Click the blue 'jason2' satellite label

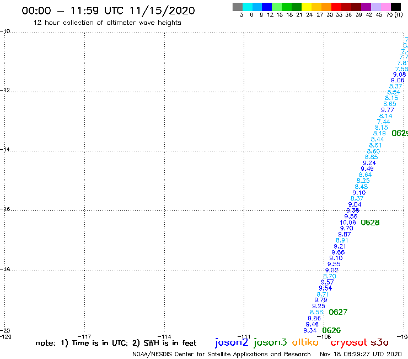pos(232,342)
